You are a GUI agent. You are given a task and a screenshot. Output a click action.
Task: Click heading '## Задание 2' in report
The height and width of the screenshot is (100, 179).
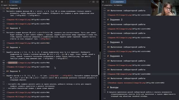point(13,8)
